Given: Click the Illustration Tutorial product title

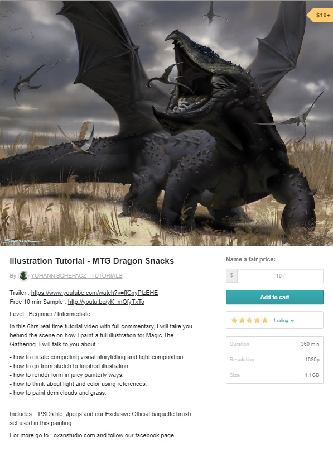Looking at the screenshot, I should [x=92, y=261].
